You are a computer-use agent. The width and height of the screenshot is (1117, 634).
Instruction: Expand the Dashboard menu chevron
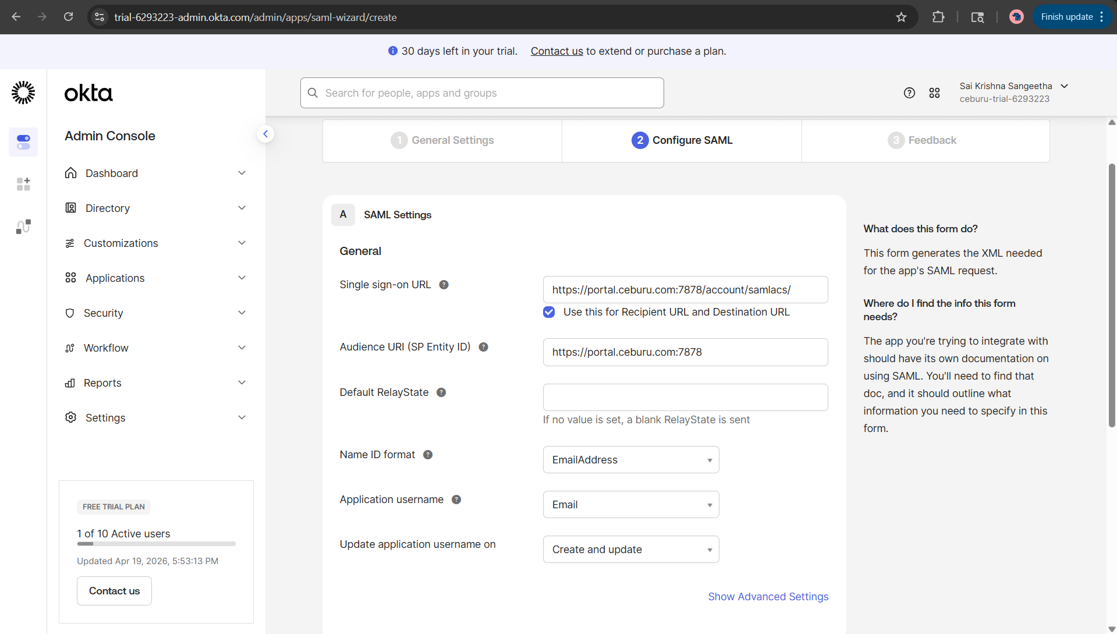242,173
